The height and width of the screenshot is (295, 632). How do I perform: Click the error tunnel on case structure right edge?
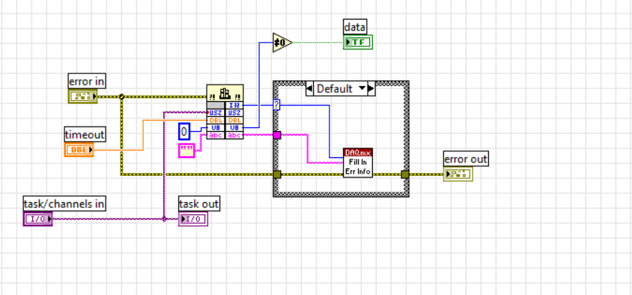(x=405, y=174)
